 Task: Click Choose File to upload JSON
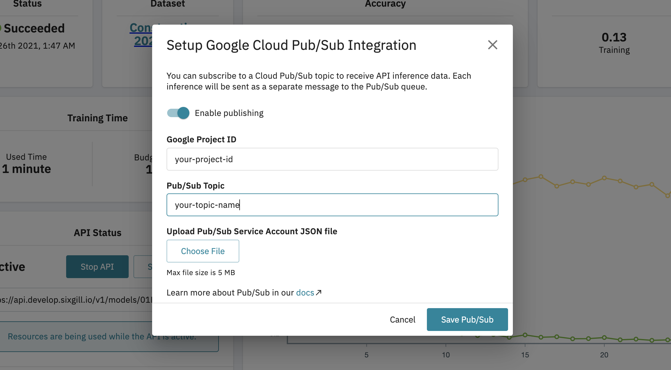pos(203,251)
